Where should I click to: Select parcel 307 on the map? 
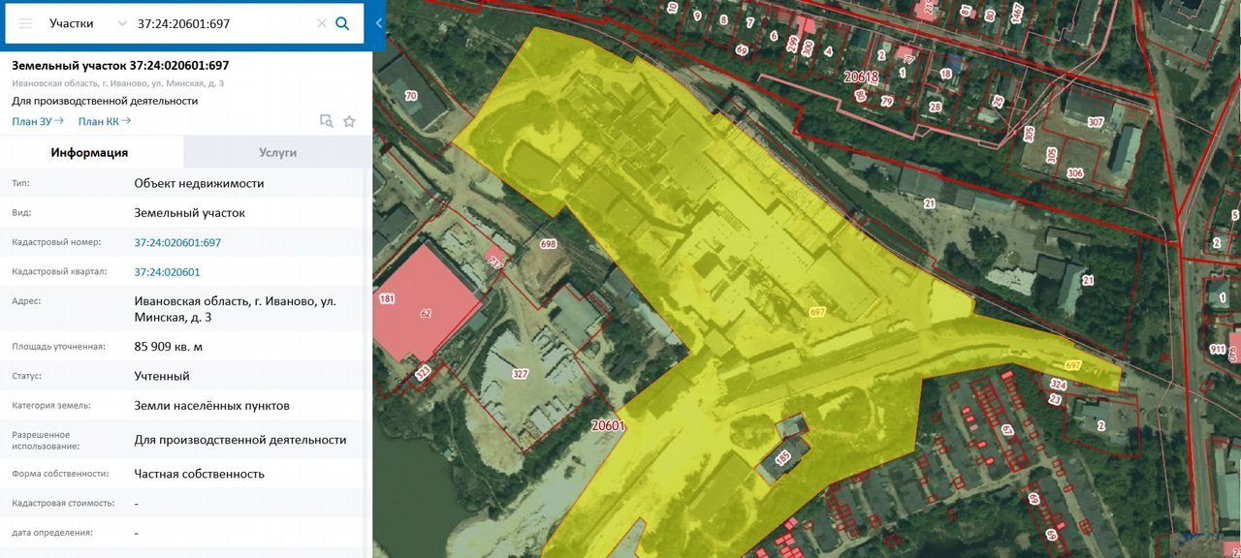click(1096, 122)
